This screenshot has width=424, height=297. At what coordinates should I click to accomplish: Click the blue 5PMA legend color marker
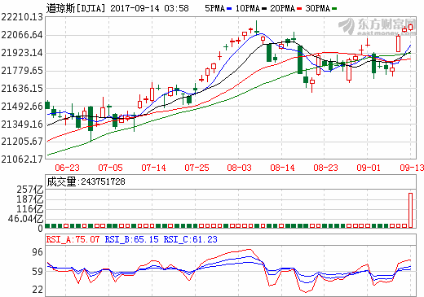tap(229, 9)
